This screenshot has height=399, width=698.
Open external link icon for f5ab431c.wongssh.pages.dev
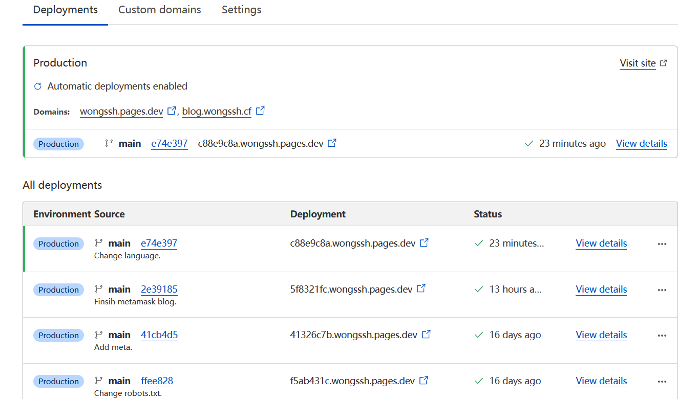(x=424, y=381)
